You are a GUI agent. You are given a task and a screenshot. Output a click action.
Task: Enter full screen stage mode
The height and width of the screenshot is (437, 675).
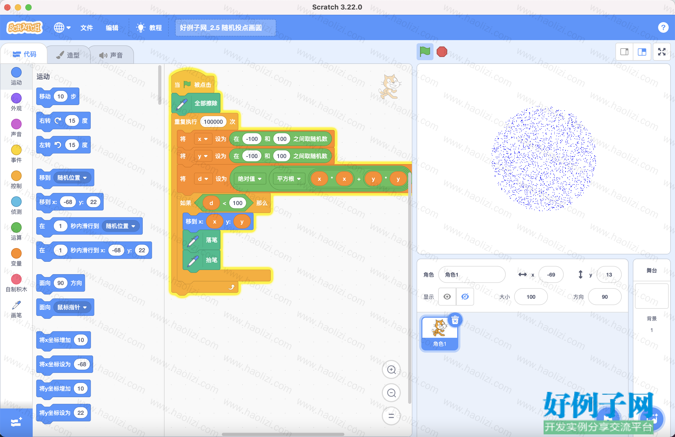click(x=662, y=52)
